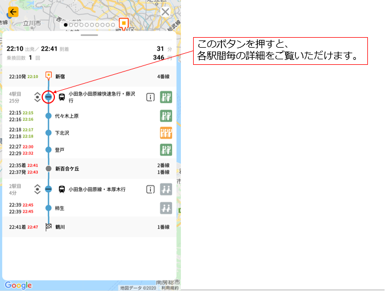The width and height of the screenshot is (389, 291).
Task: Click 小田急小田原線快速急行・藤沢行 label
Action: tap(102, 97)
